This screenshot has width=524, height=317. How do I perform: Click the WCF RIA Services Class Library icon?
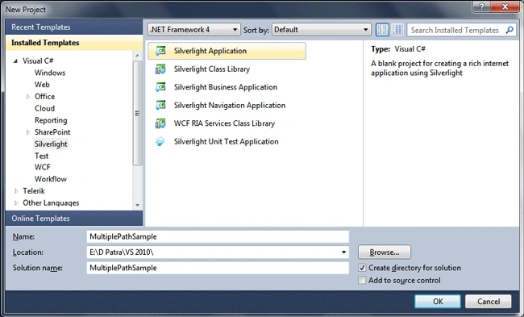point(160,123)
